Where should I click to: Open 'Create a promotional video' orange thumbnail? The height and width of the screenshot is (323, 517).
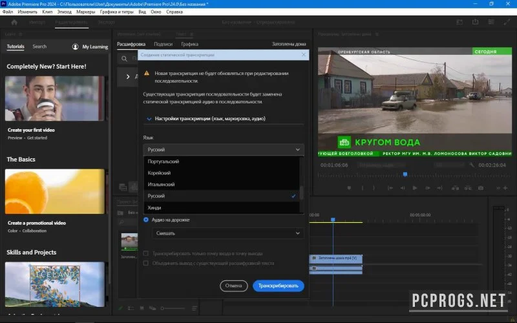[55, 191]
